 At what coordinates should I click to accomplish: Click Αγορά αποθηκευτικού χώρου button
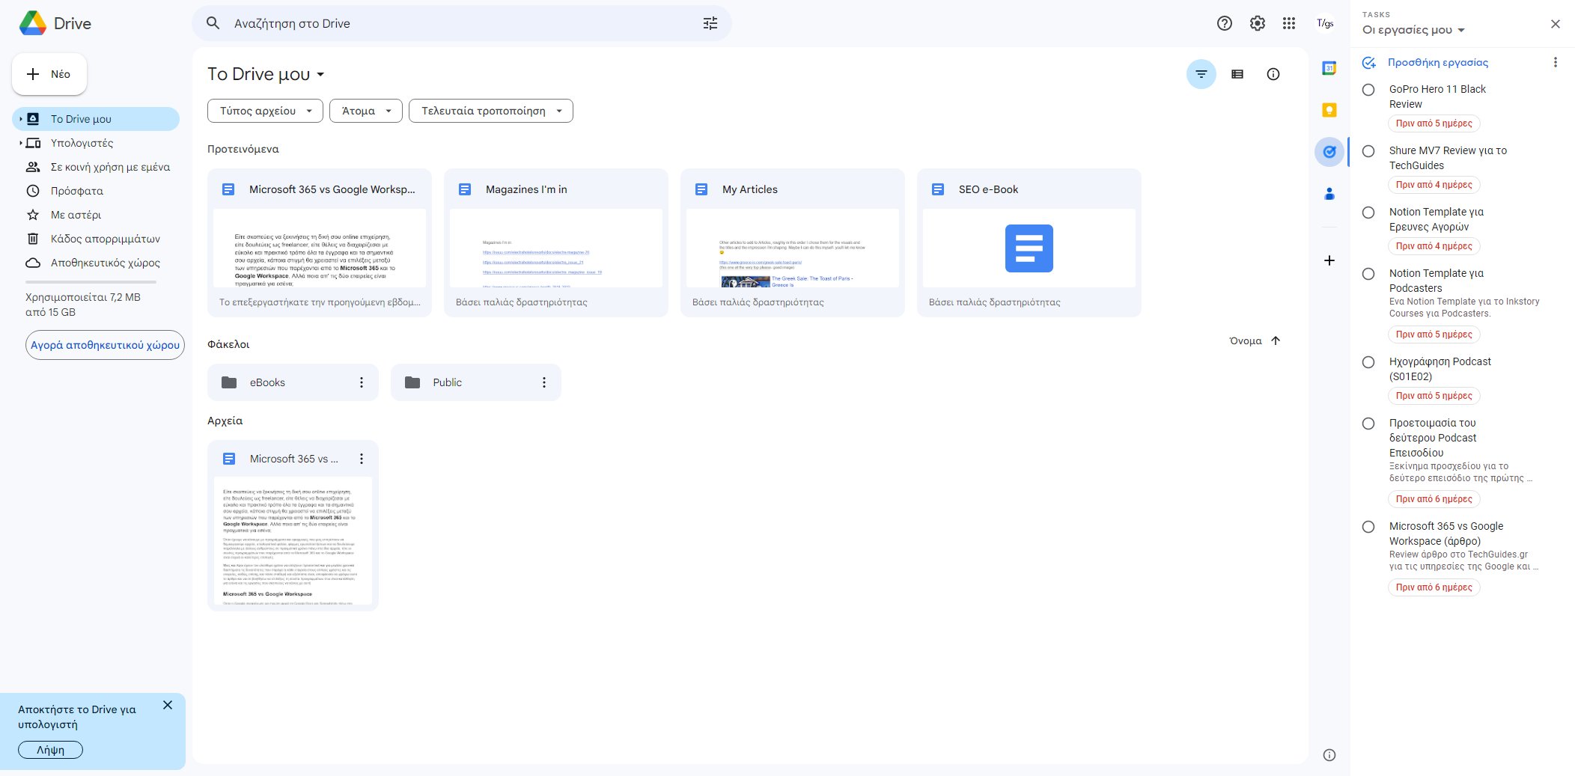click(x=105, y=345)
